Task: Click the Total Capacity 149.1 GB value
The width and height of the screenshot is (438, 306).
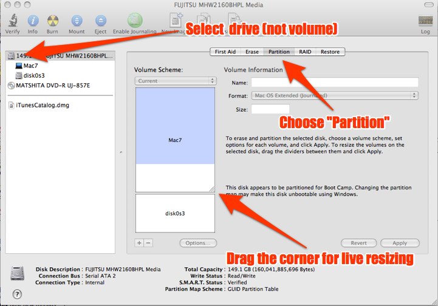Action: pos(271,270)
